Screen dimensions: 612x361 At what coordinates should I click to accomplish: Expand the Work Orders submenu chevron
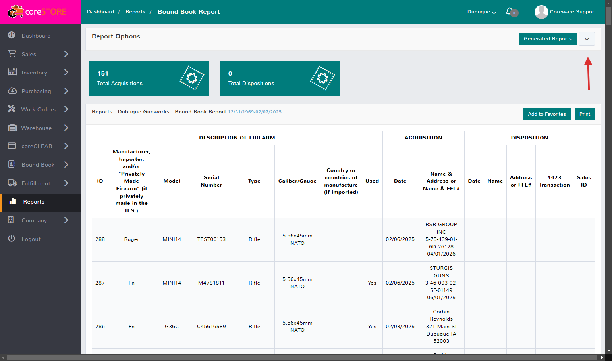coord(66,109)
